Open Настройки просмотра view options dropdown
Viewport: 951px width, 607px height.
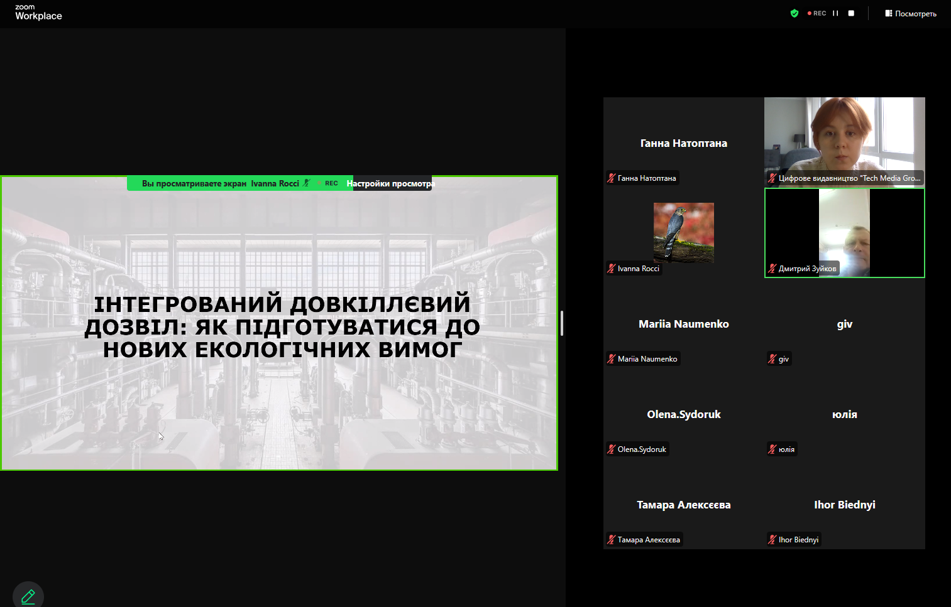point(391,183)
